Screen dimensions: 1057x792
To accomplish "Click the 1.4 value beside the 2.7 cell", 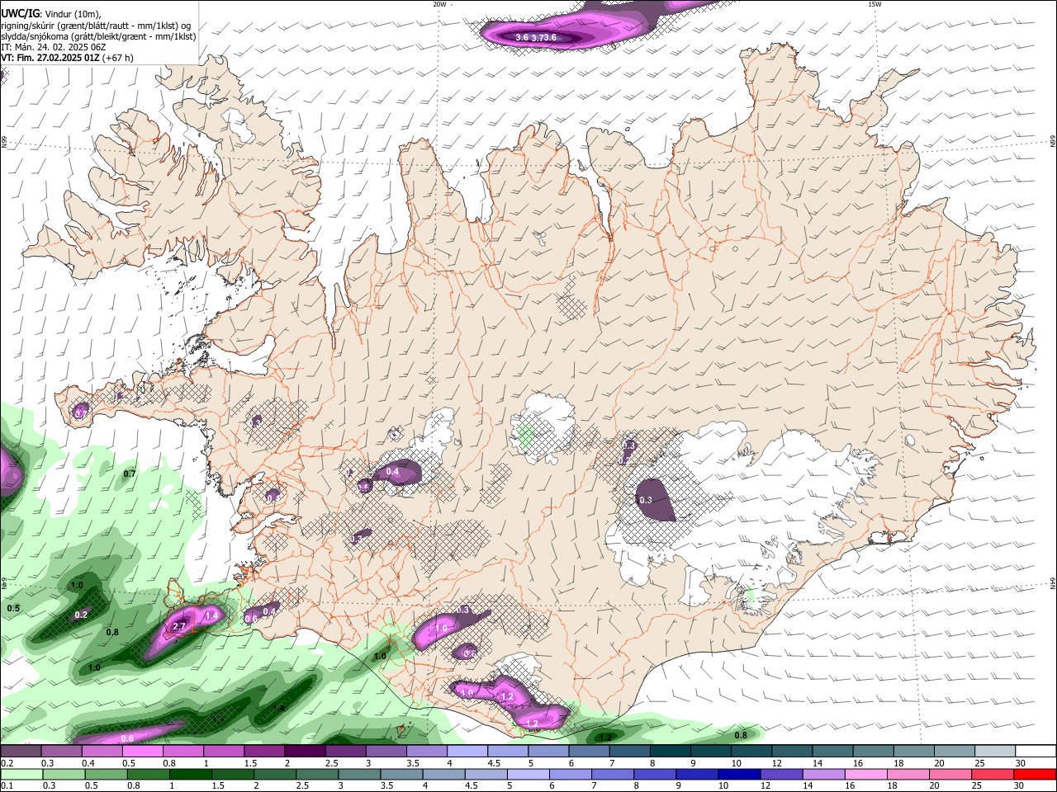I will click(x=211, y=615).
